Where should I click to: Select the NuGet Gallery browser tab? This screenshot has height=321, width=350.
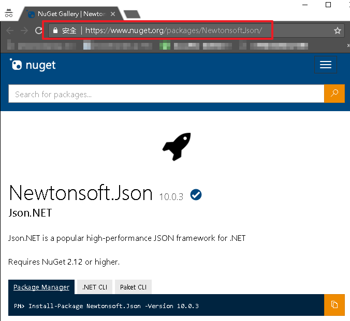(x=71, y=14)
